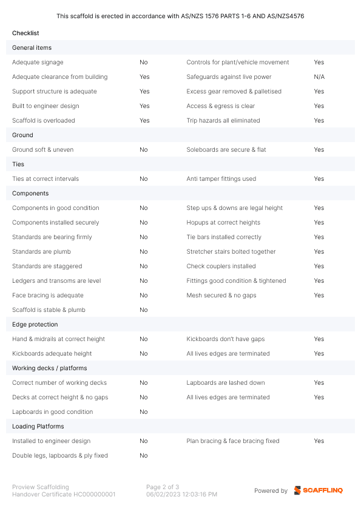Select the AS/NZS 1576 compliance statement
Screen dimensions: 361x511
(x=180, y=16)
